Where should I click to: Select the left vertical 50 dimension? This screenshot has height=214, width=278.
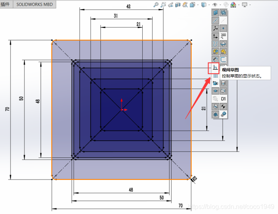coord(21,98)
